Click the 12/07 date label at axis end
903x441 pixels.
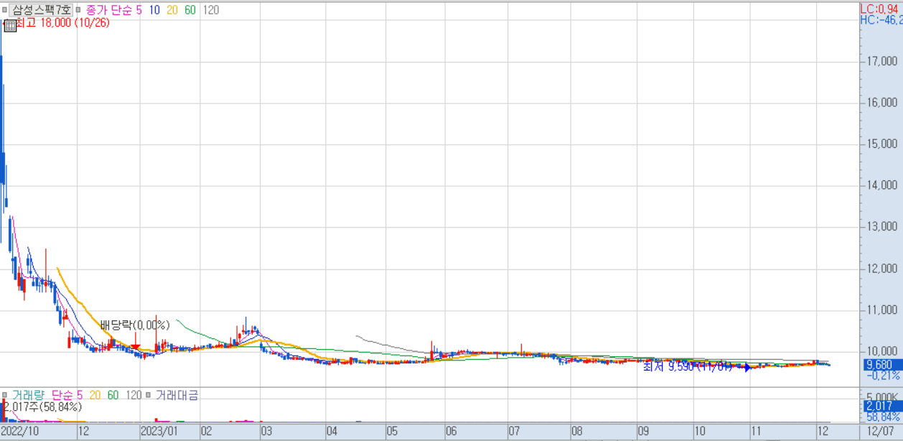tap(881, 432)
